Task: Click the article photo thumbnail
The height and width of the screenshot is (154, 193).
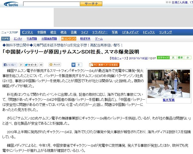Action: coord(169,84)
